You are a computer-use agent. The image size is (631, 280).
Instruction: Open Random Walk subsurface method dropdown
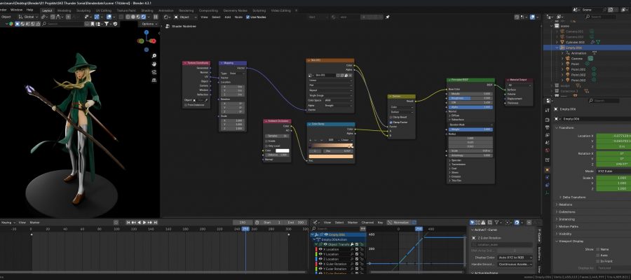pyautogui.click(x=470, y=125)
